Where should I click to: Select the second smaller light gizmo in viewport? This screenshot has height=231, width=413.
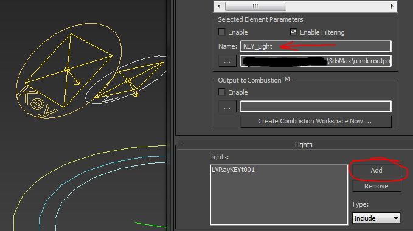coord(128,80)
